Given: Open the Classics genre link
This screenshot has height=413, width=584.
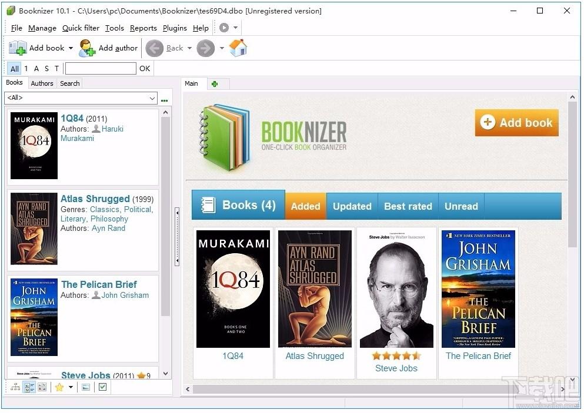Looking at the screenshot, I should (105, 210).
